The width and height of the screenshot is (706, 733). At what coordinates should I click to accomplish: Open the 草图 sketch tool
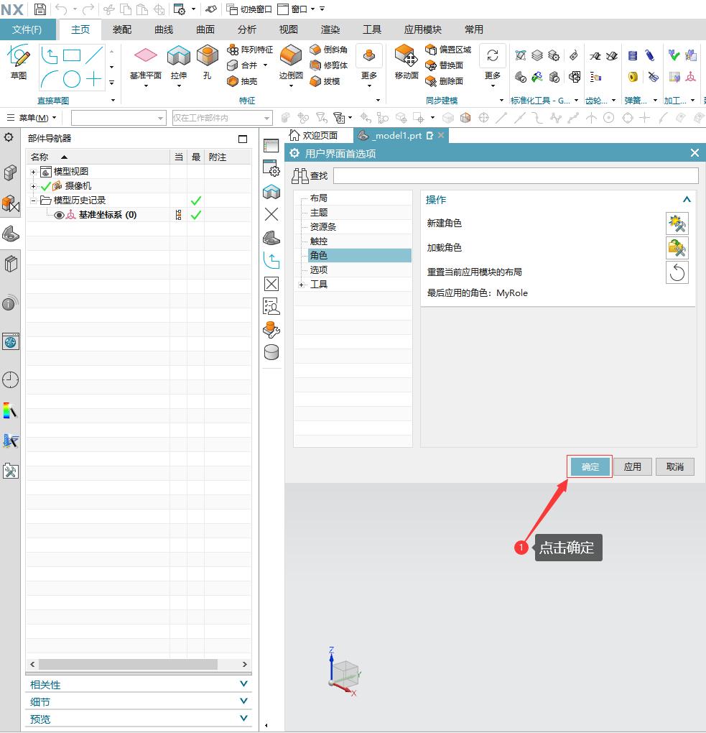coord(19,57)
